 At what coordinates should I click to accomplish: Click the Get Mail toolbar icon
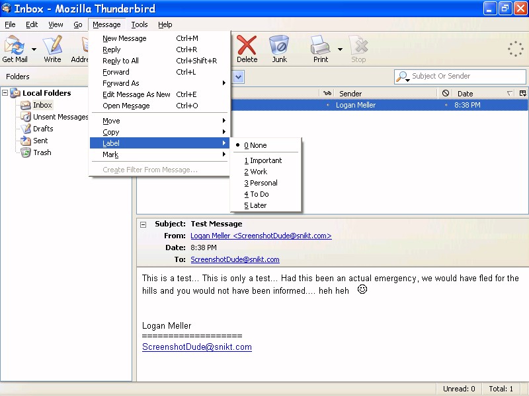[x=14, y=45]
